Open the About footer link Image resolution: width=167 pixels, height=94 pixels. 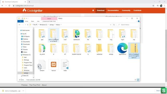point(44,85)
